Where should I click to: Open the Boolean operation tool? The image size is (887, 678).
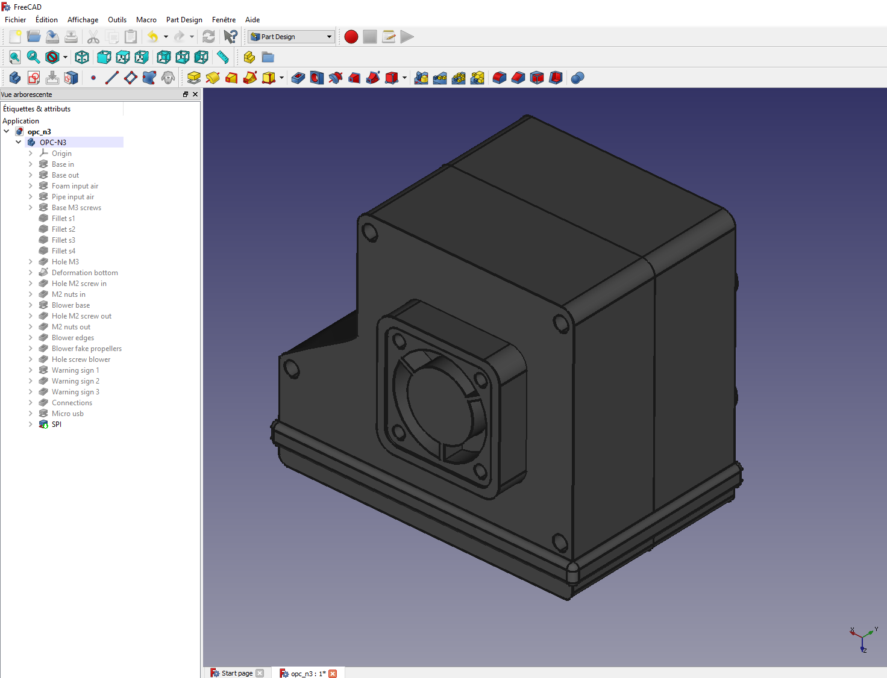click(577, 78)
